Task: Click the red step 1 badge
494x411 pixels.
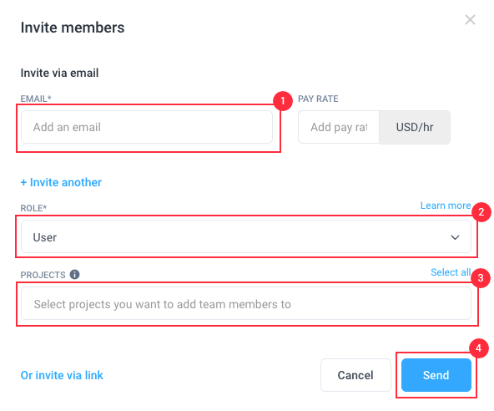Action: [x=283, y=101]
